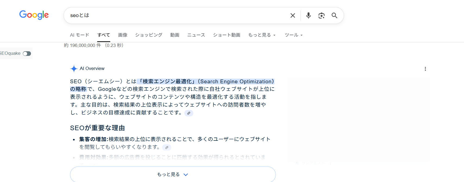Viewport: 464px width, 182px height.
Task: Expand AI Overview with もっと見る button
Action: pyautogui.click(x=173, y=174)
